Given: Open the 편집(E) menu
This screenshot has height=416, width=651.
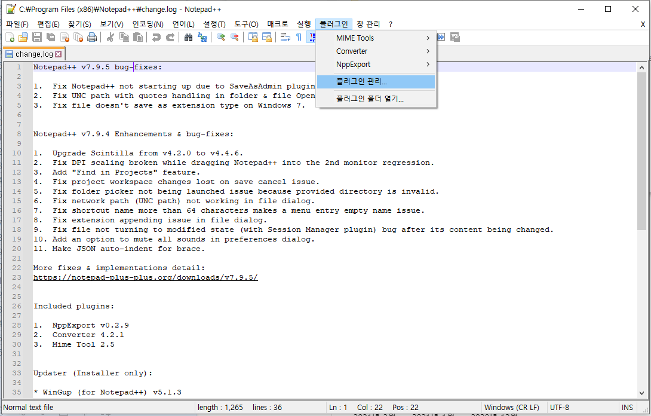Looking at the screenshot, I should tap(48, 24).
